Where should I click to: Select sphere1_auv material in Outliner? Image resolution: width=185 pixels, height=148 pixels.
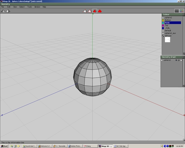(x=170, y=33)
